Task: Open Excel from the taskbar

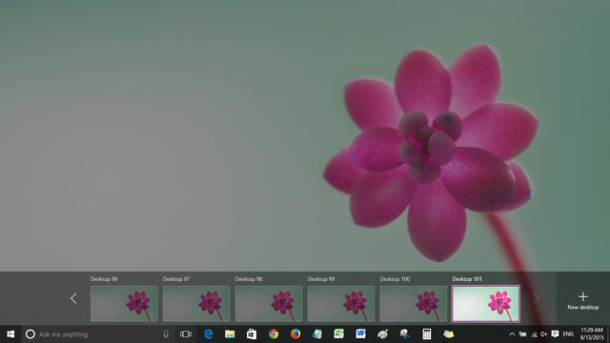Action: point(339,334)
